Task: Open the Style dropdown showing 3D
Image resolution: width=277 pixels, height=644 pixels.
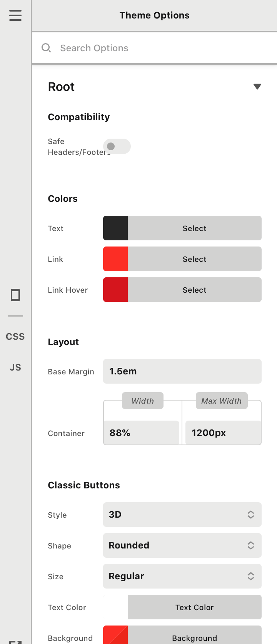Action: pos(182,515)
